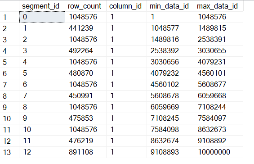The image size is (254, 164).
Task: Click row_count cell 441239
Action: point(86,28)
